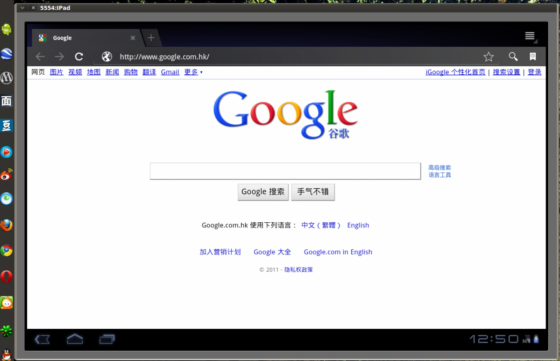Open the browser menu icon
The image size is (560, 361).
tap(530, 35)
